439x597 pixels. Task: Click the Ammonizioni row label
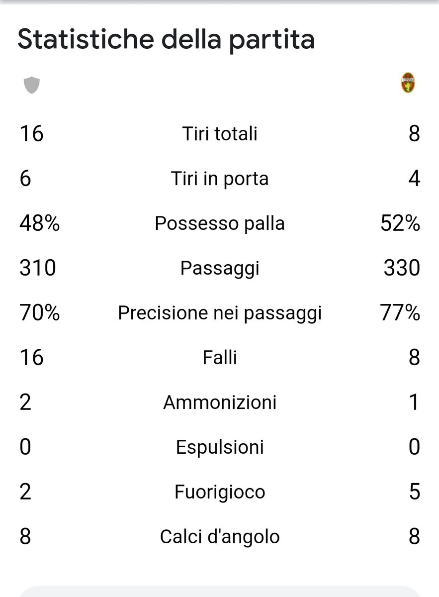(220, 402)
